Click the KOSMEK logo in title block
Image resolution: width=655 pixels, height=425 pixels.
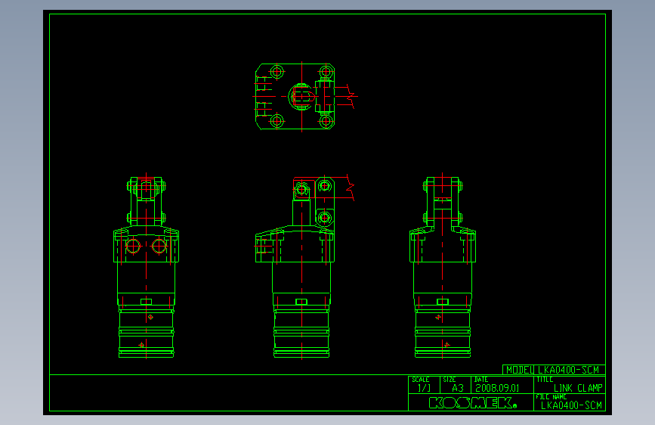pos(472,402)
